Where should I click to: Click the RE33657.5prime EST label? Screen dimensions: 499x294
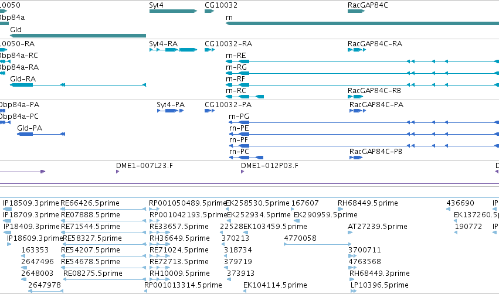point(179,227)
